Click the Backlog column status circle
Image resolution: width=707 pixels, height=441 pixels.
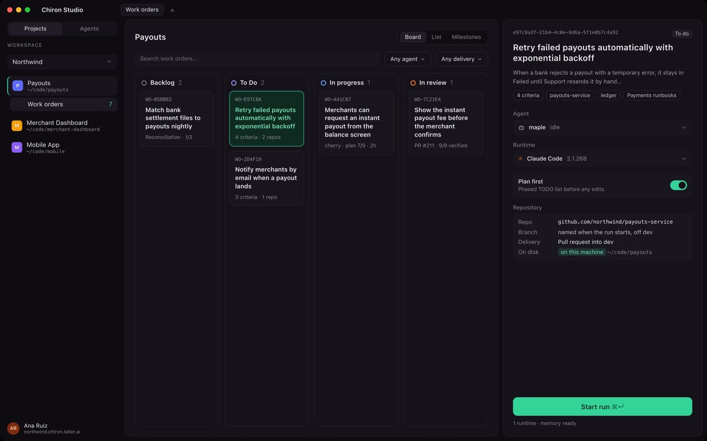pos(144,83)
